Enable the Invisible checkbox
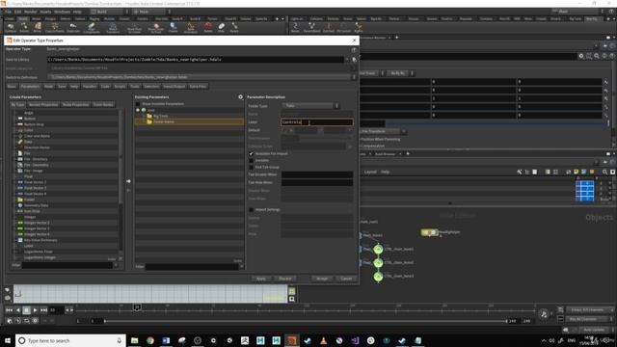The height and width of the screenshot is (347, 617). click(x=251, y=161)
